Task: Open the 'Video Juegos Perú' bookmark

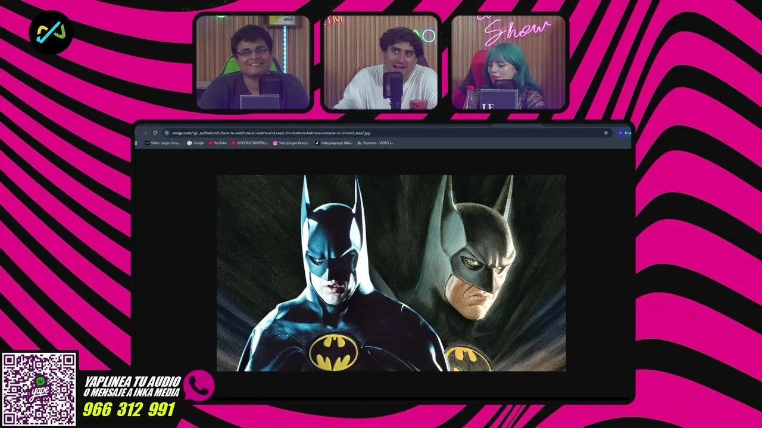Action: coord(163,143)
